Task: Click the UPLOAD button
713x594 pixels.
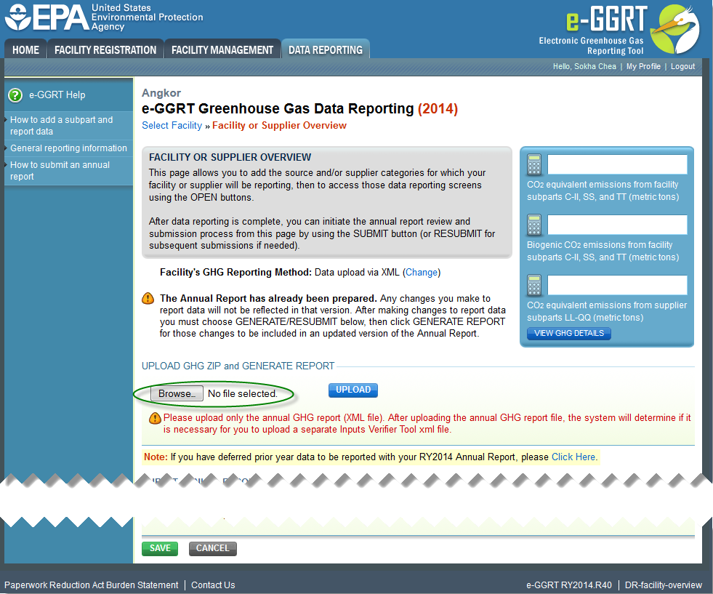Action: click(353, 390)
